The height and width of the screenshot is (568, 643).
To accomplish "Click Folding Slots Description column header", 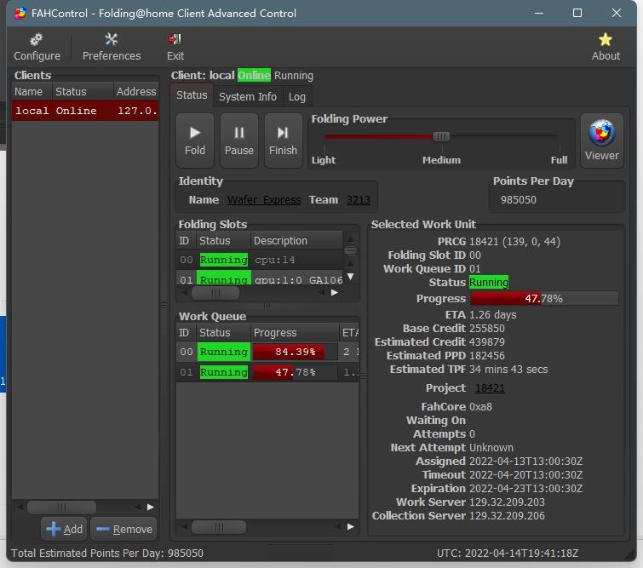I will pyautogui.click(x=296, y=241).
